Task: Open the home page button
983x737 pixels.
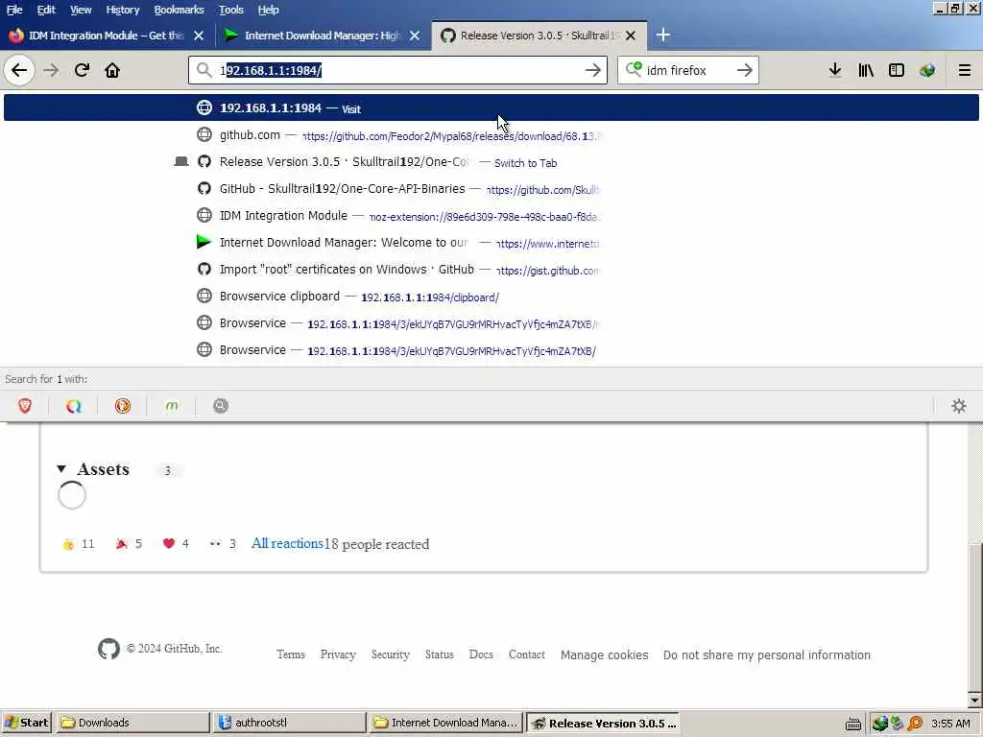Action: 112,70
